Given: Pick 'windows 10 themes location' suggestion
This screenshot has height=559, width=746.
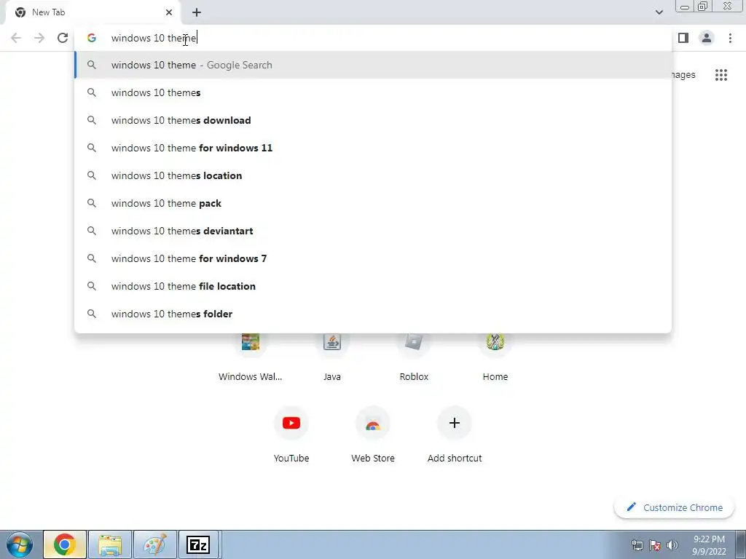Looking at the screenshot, I should (373, 175).
